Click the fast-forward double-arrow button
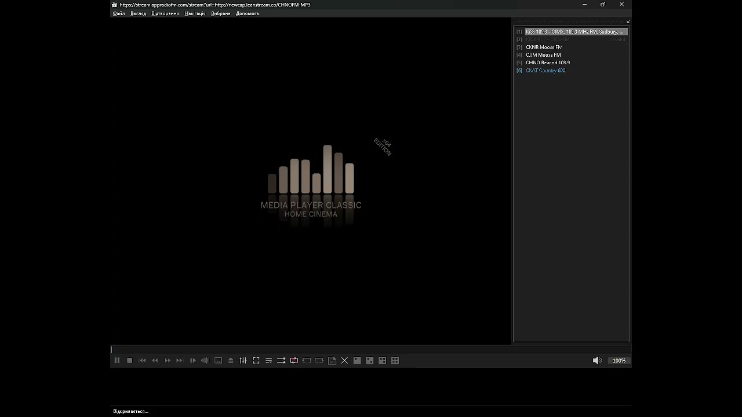This screenshot has height=417, width=742. pyautogui.click(x=168, y=360)
